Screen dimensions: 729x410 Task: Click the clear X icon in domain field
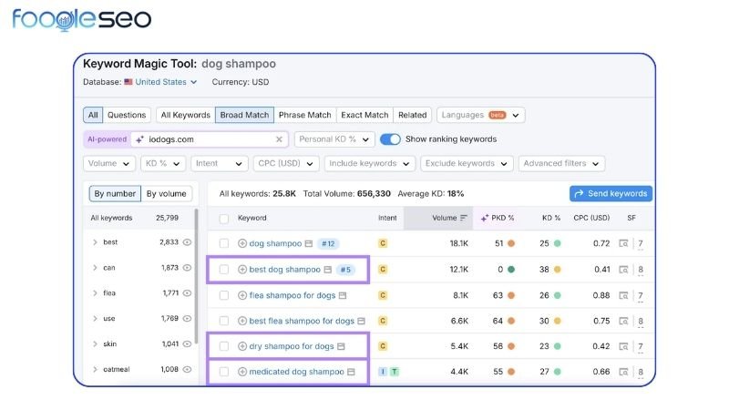pos(279,139)
